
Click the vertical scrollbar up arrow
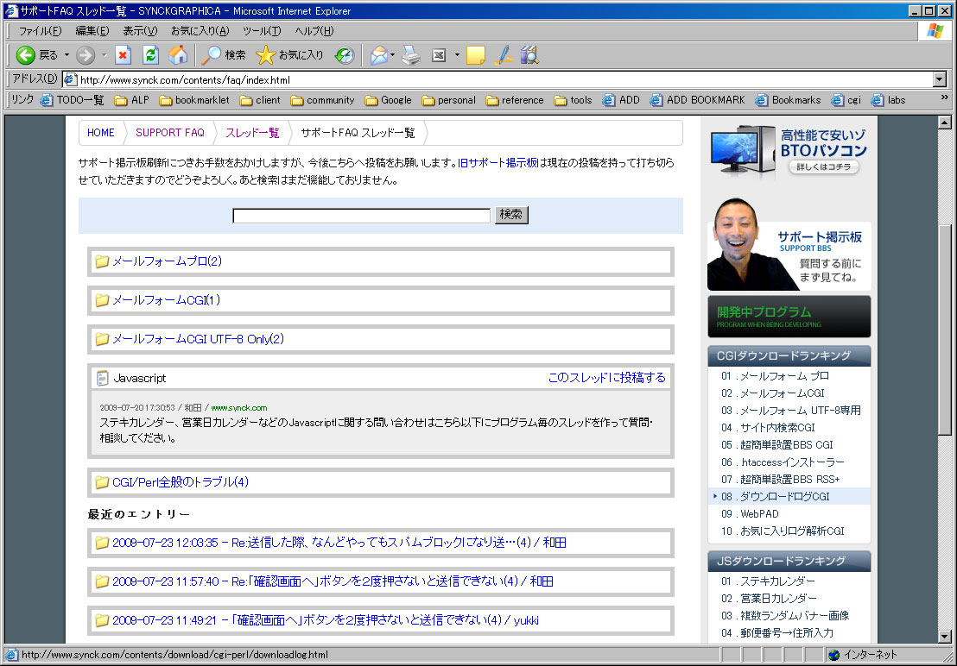pos(945,123)
